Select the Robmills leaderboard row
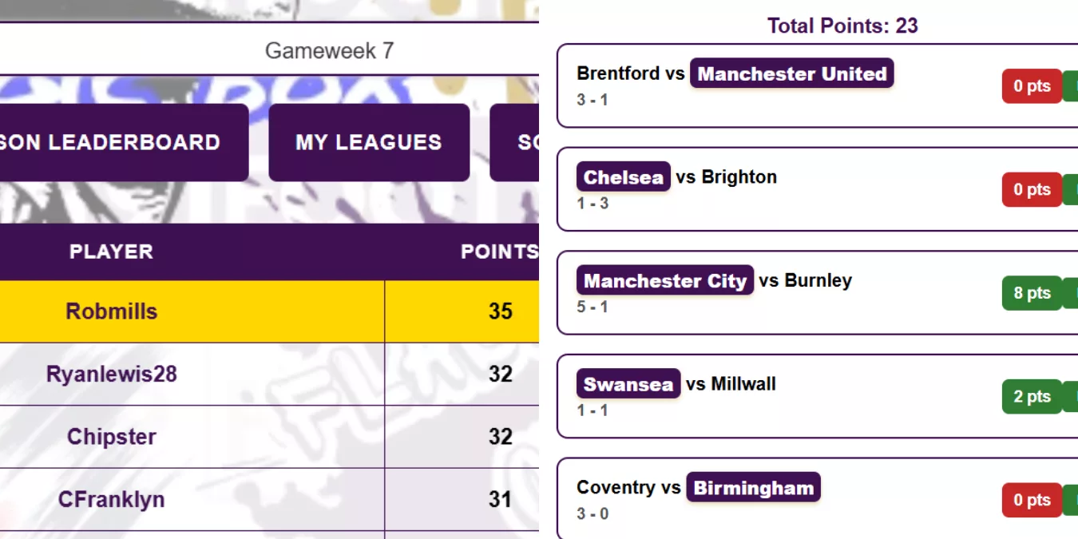The image size is (1078, 539). pyautogui.click(x=112, y=311)
